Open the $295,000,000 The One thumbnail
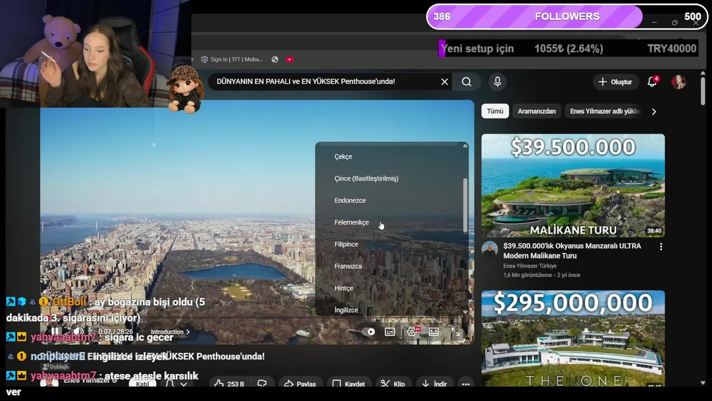The height and width of the screenshot is (401, 712). (573, 338)
